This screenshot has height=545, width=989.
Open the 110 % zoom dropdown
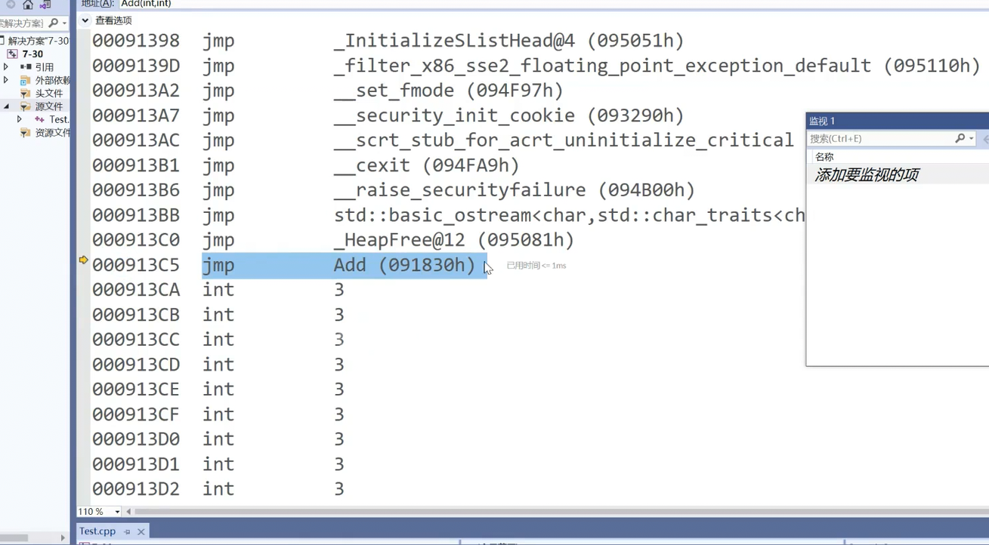coord(117,512)
